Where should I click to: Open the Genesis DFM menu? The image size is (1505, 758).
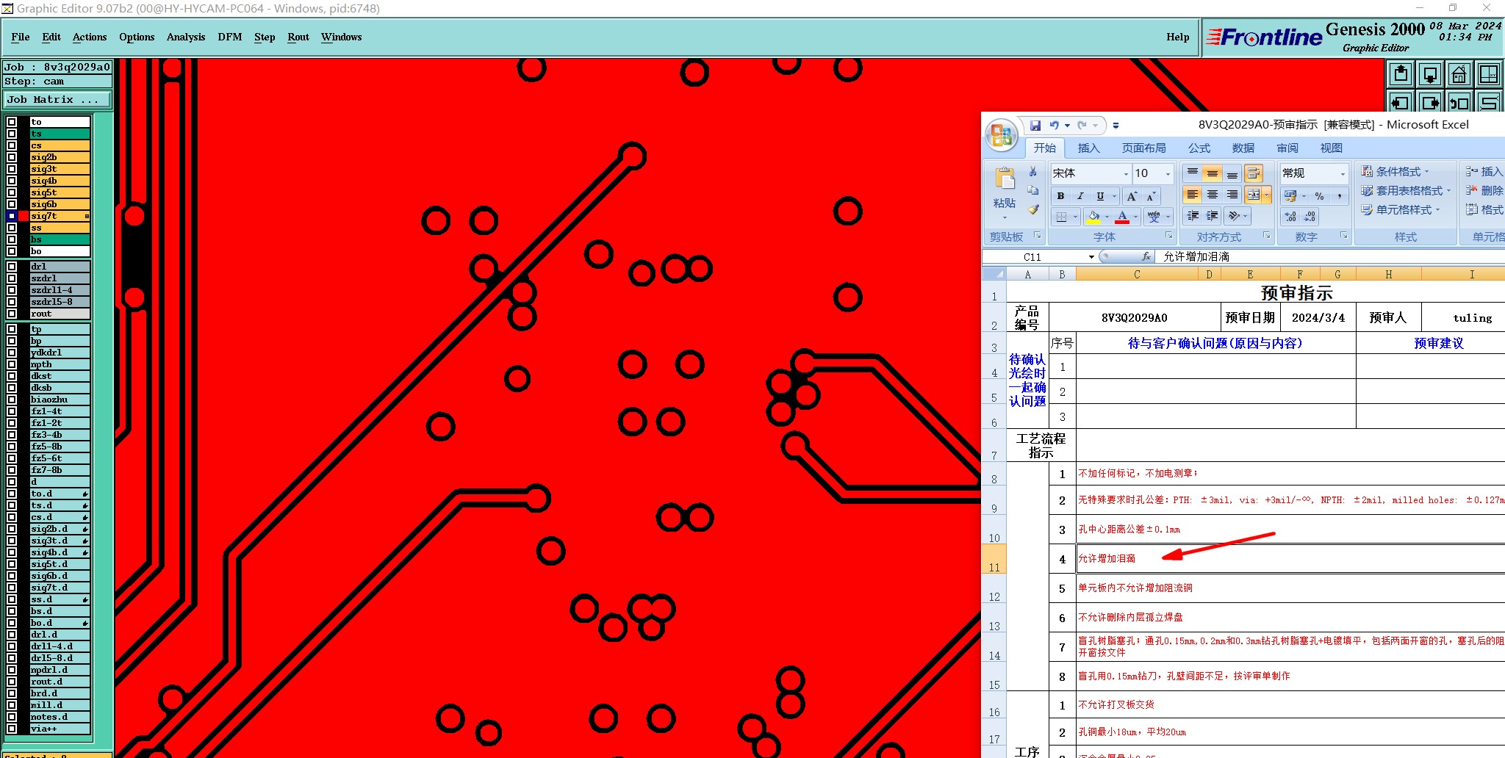(230, 37)
